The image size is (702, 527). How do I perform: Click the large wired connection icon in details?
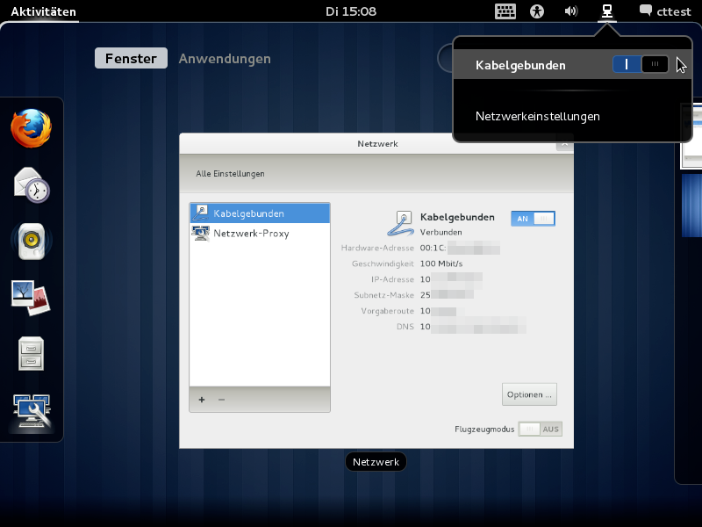point(401,224)
